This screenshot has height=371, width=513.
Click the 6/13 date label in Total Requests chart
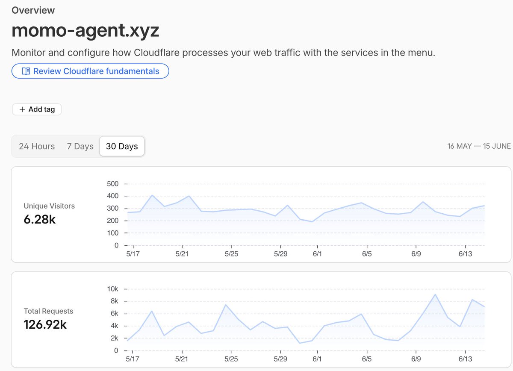click(x=465, y=359)
